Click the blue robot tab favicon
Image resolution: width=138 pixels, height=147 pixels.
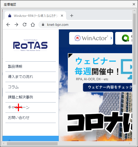coord(10,16)
